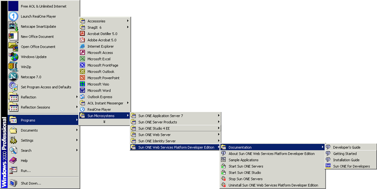Click the Microsoft Access icon

82,53
